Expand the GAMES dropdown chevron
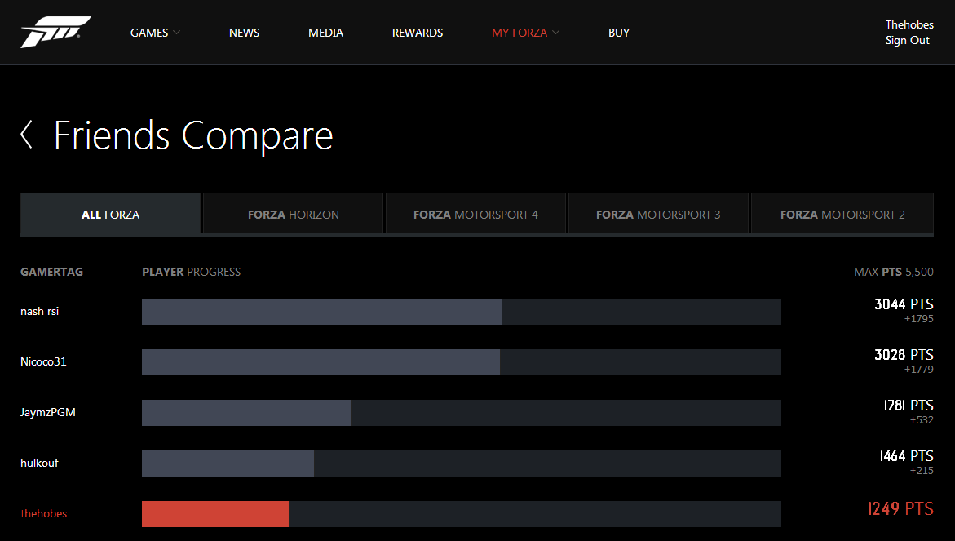 coord(177,33)
